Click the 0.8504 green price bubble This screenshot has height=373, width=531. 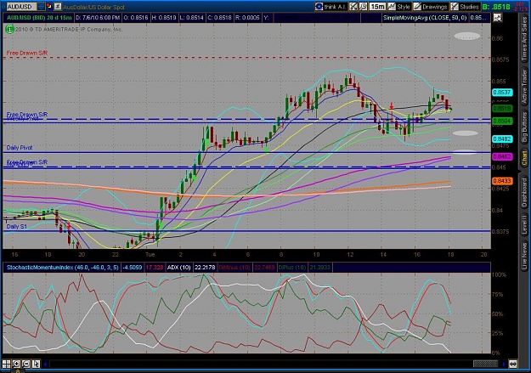[x=502, y=121]
